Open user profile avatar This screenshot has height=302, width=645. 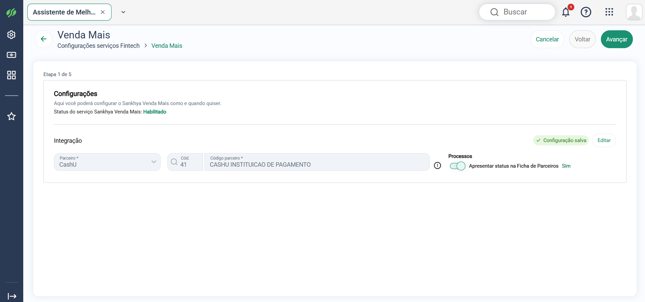click(x=634, y=12)
